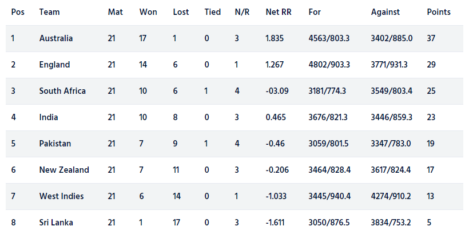This screenshot has width=465, height=238.
Task: Click West Indies team name
Action: [61, 196]
